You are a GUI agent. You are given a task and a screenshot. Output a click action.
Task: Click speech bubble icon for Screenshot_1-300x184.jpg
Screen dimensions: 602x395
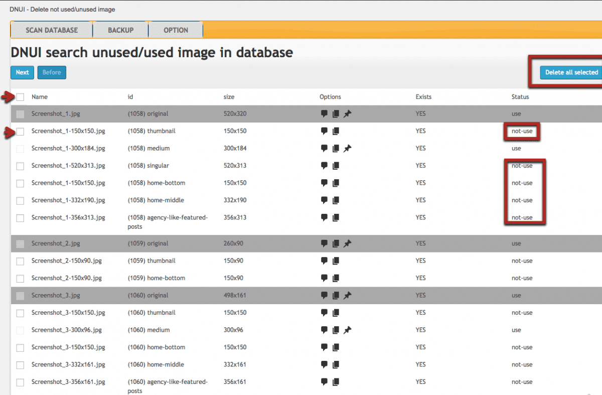click(324, 149)
